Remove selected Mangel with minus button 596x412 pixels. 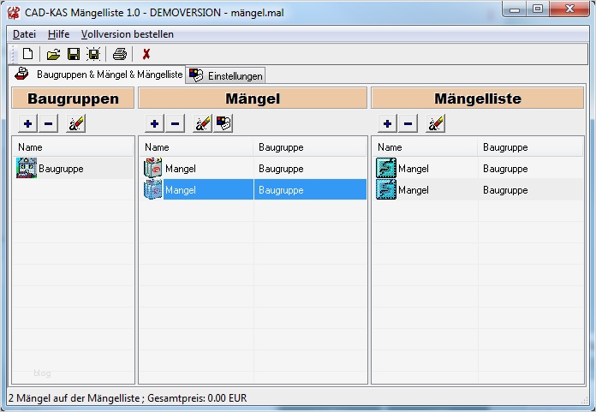[175, 123]
